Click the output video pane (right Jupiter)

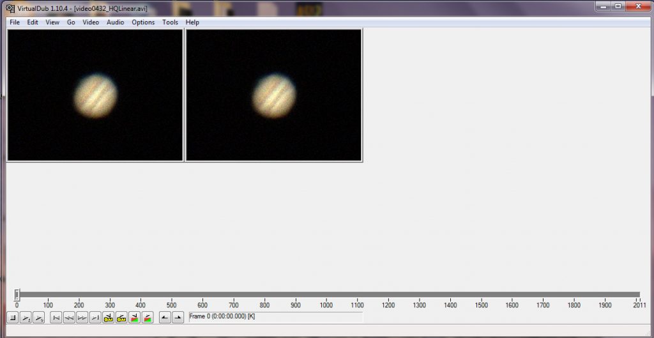coord(273,95)
